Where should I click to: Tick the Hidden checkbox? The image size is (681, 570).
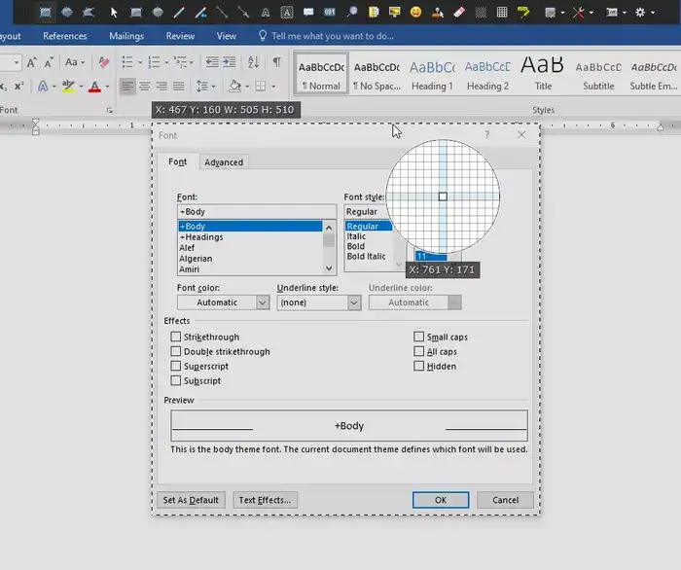418,366
